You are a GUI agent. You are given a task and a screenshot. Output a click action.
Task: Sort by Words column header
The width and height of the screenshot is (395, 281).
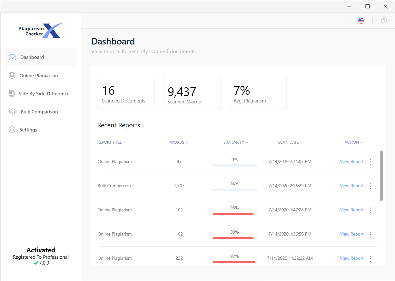[179, 142]
